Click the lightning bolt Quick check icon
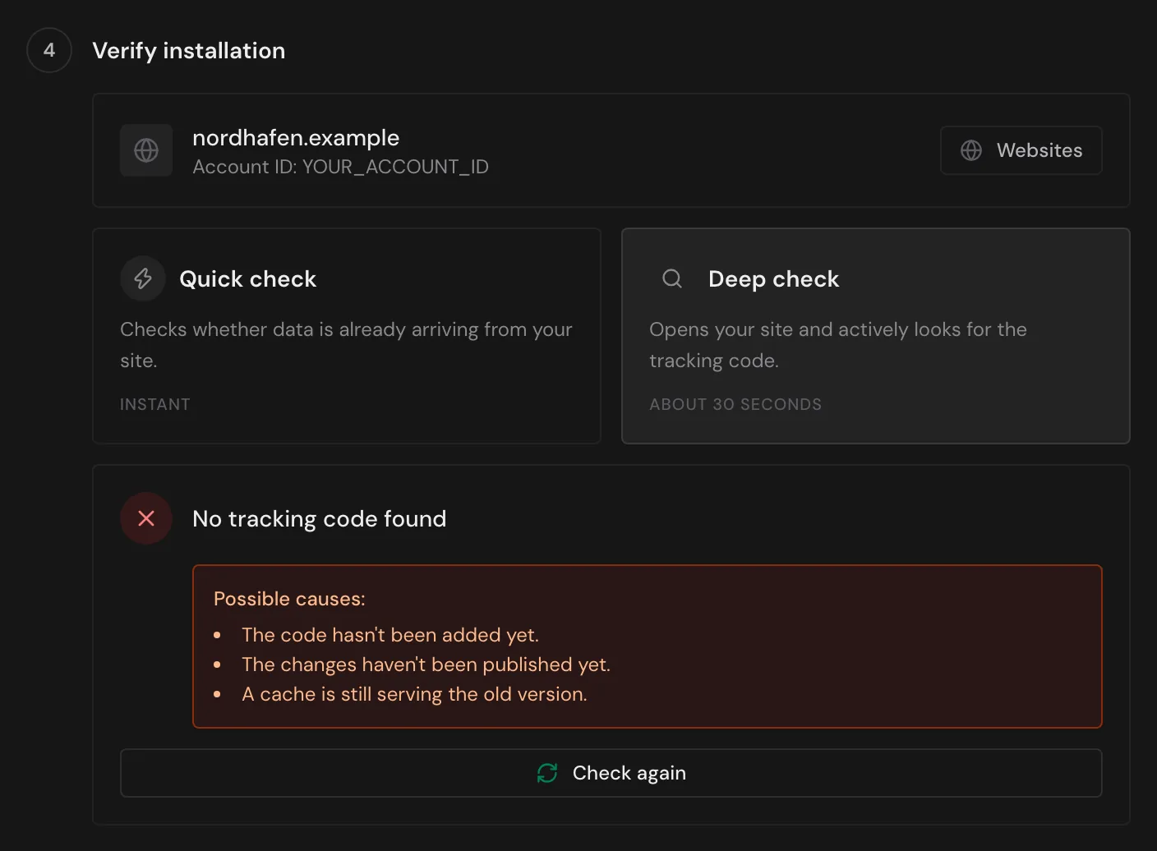The height and width of the screenshot is (851, 1157). tap(143, 278)
